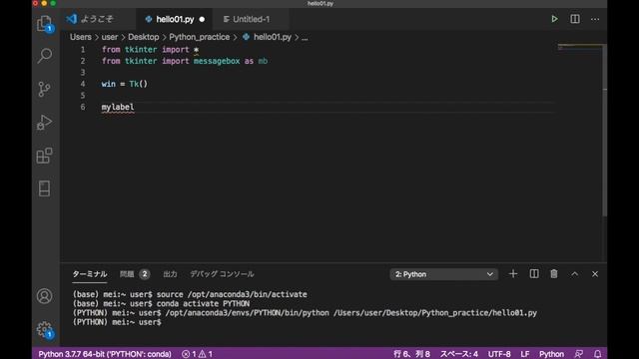Click the editor vertical scrollbar

click(605, 131)
